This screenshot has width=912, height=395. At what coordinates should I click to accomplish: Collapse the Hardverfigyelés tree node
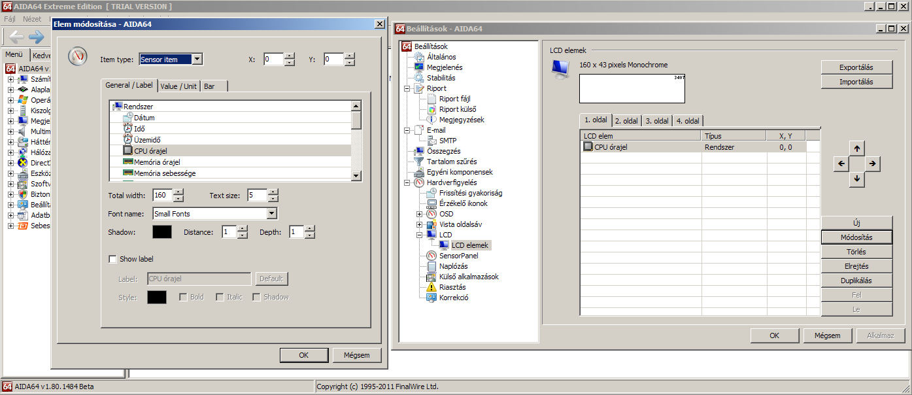tap(407, 182)
